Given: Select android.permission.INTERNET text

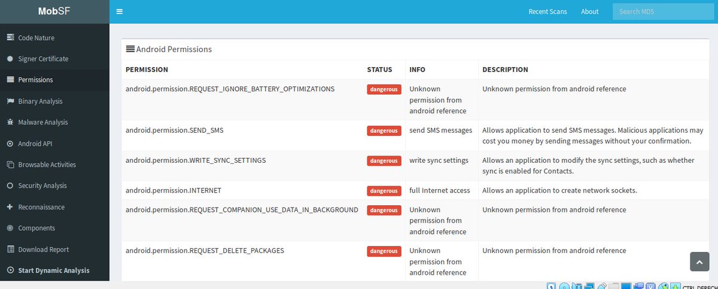Looking at the screenshot, I should (174, 190).
